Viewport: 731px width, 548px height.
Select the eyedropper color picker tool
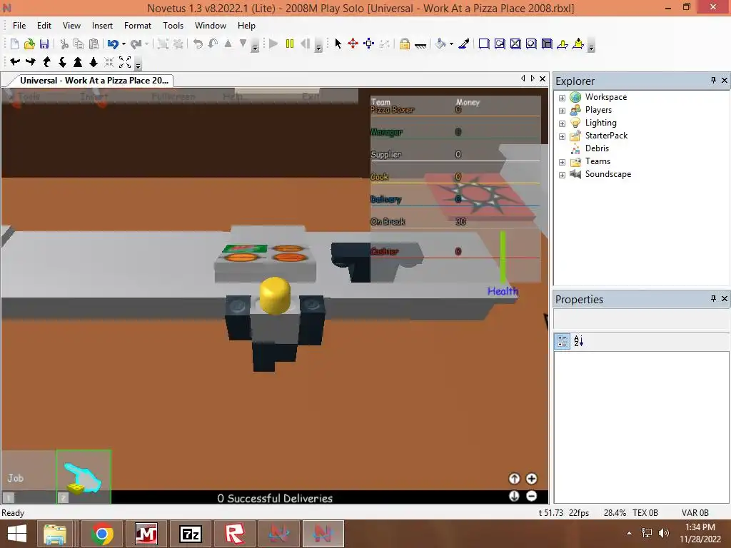tap(464, 44)
